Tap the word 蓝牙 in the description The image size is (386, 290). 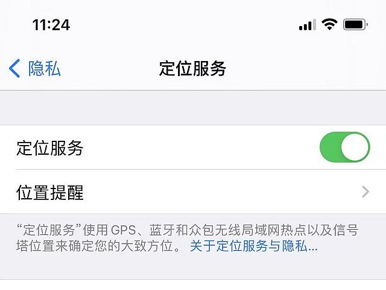tap(162, 230)
